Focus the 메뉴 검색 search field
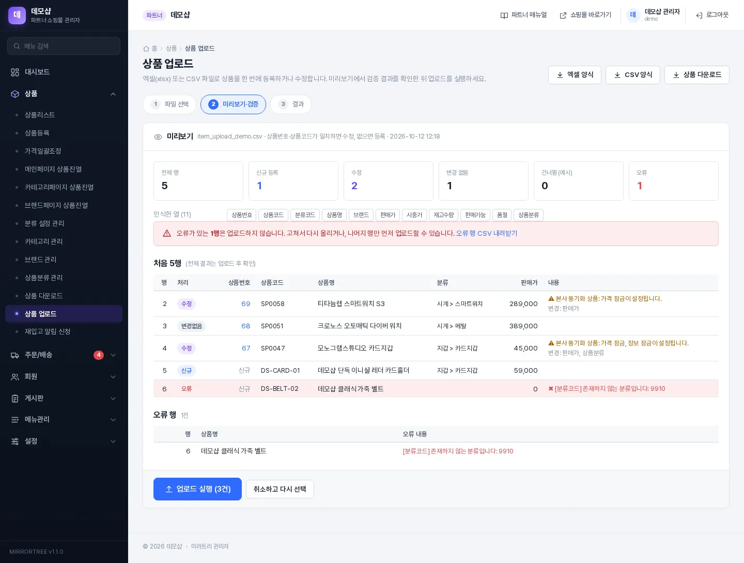This screenshot has height=563, width=744. [x=64, y=46]
